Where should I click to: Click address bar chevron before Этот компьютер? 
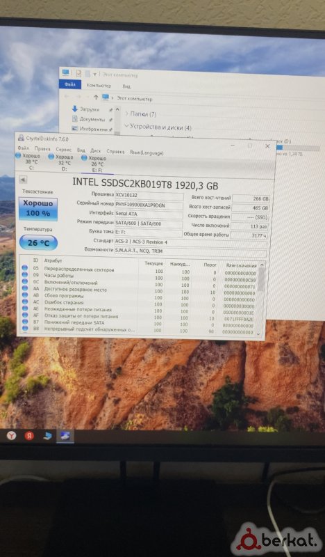point(112,98)
